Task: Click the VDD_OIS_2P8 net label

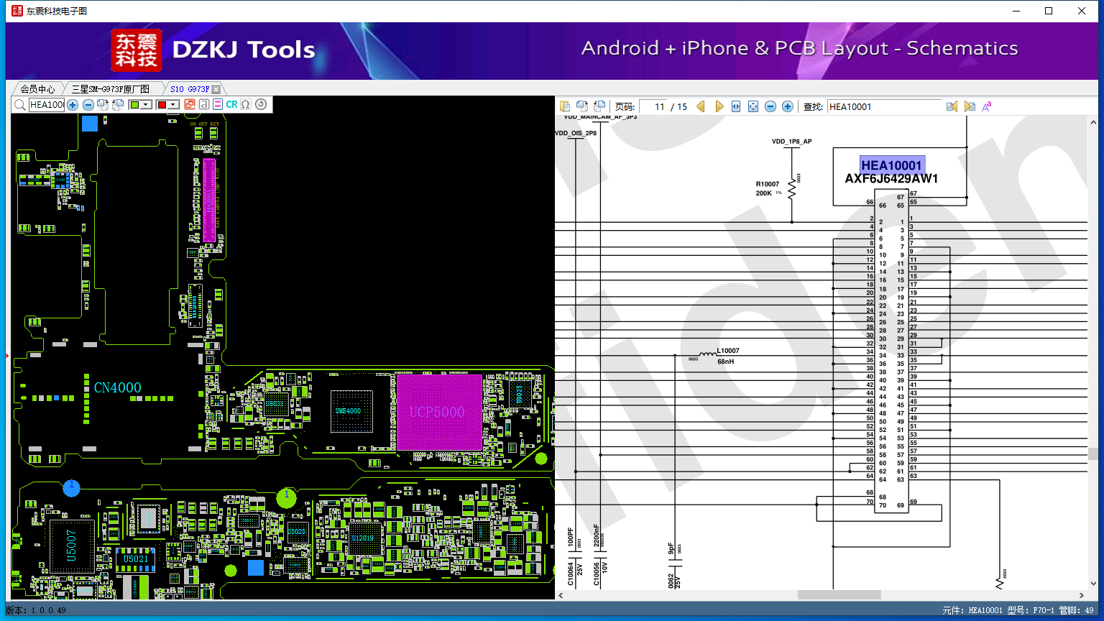Action: click(576, 133)
